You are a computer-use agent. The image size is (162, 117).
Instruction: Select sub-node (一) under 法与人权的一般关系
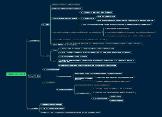pyautogui.click(x=51, y=69)
